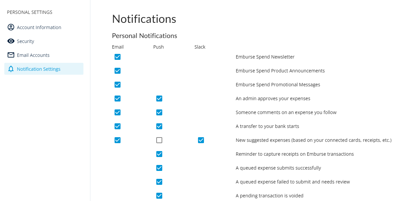The height and width of the screenshot is (201, 396).
Task: Open the Email Accounts settings page
Action: (33, 55)
